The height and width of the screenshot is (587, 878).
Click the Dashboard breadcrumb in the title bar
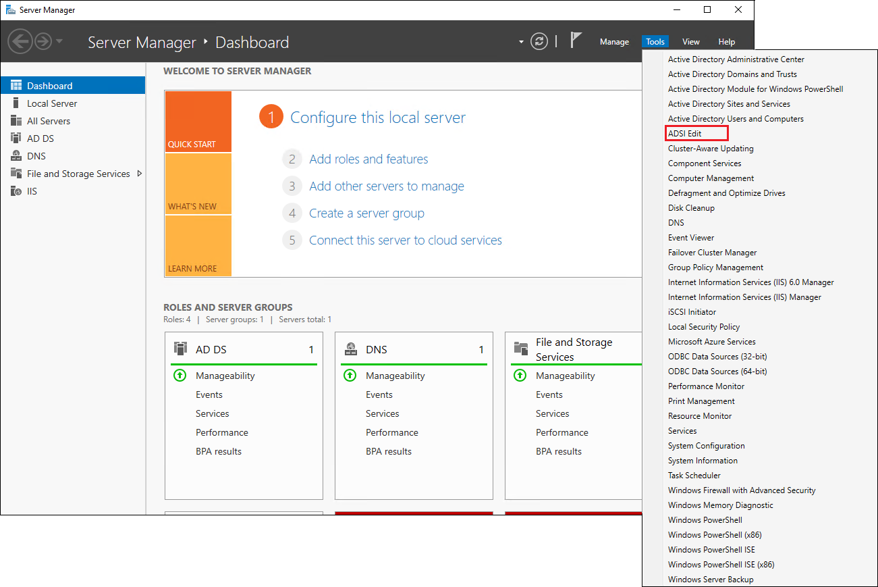point(252,42)
